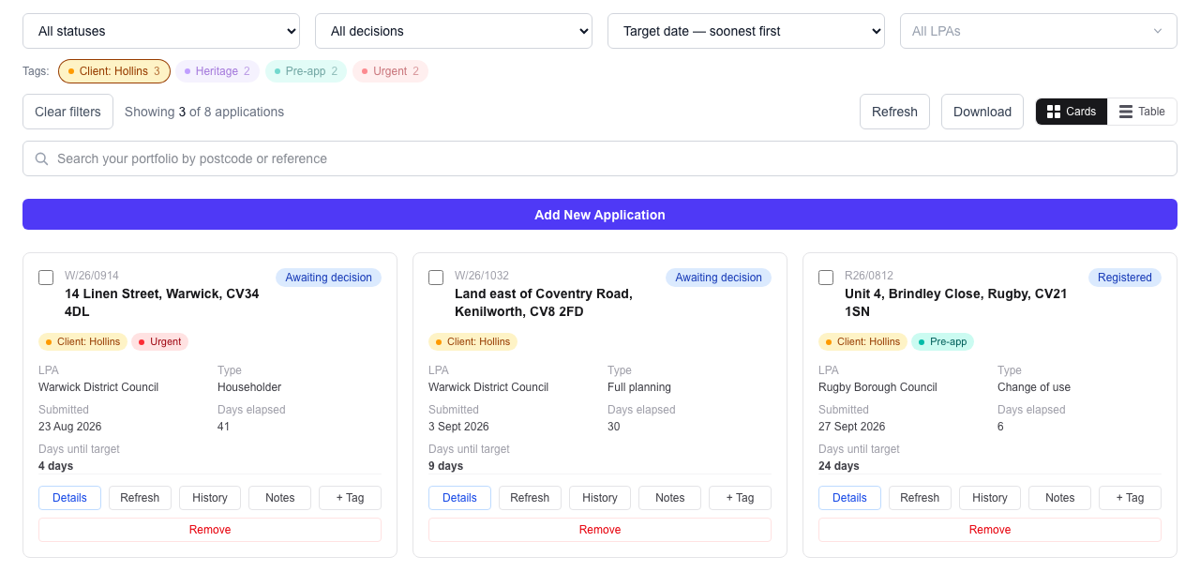Open Notes for 14 Linen Street
The height and width of the screenshot is (572, 1200).
click(279, 498)
